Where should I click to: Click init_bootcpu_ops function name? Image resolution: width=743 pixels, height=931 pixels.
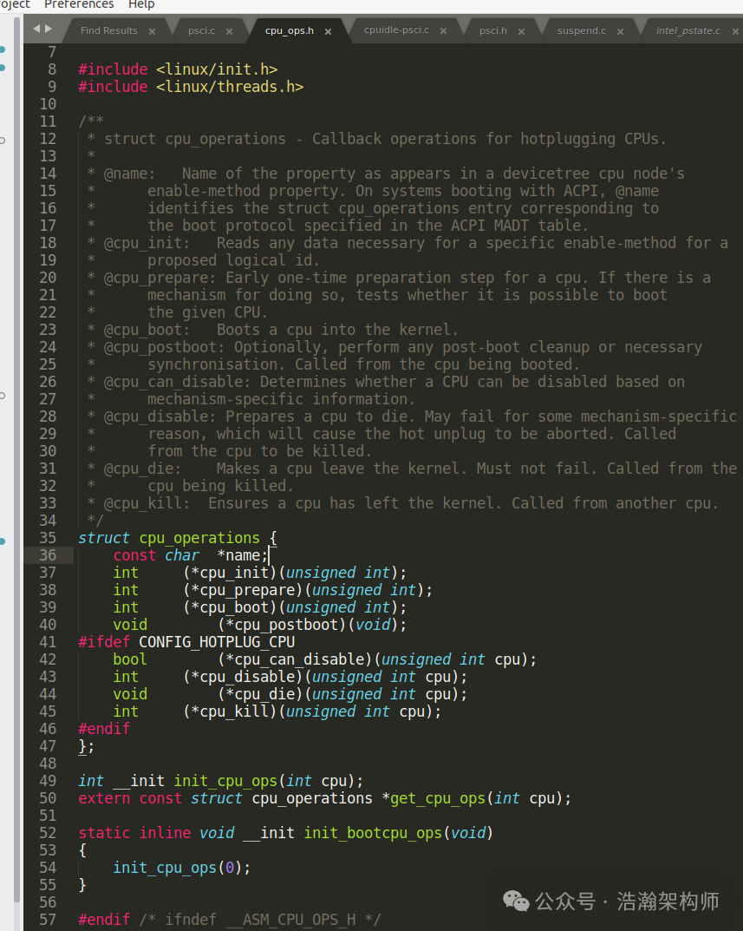(x=374, y=833)
